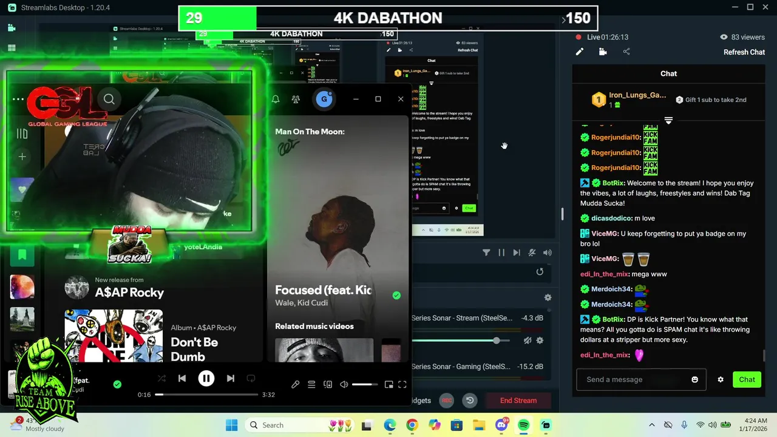
Task: Click the refresh arrow in Streamlabs panel
Action: point(540,272)
